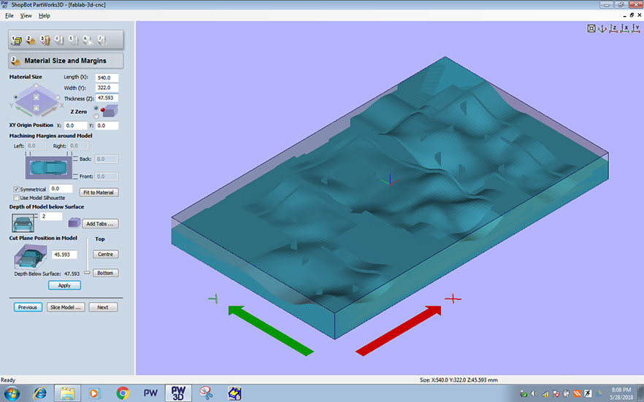Click Length (X) input field
Screen dimensions: 644x402
coord(107,77)
